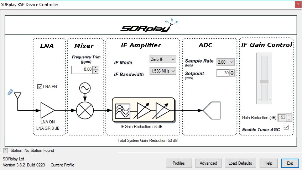Disable the LNA EN checkbox
This screenshot has width=302, height=170.
click(x=40, y=86)
